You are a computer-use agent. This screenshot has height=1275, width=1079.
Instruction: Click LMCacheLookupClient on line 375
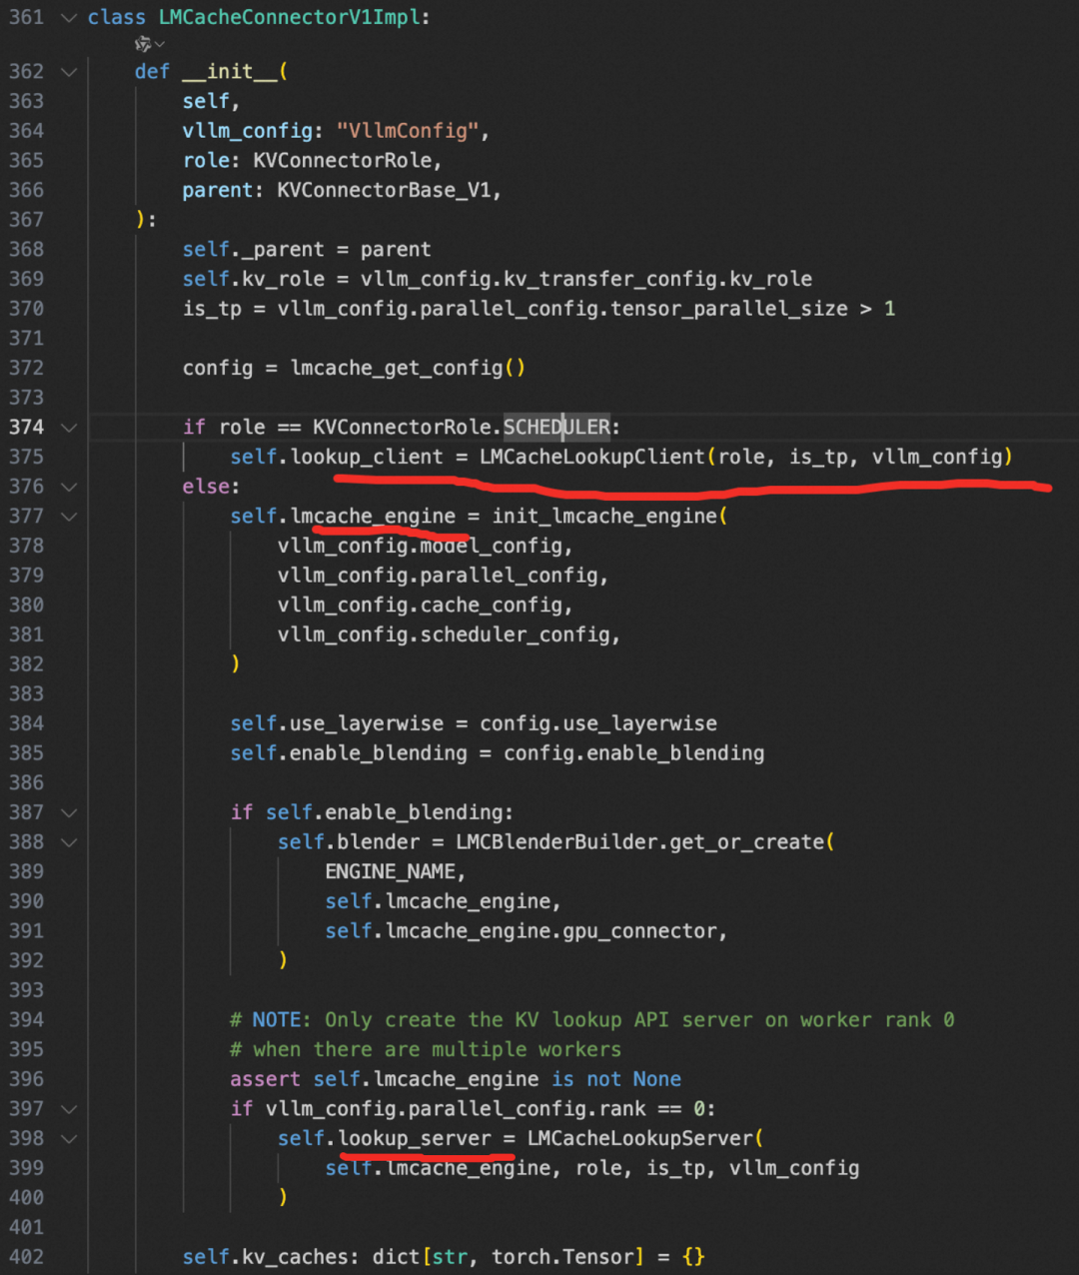pos(592,457)
